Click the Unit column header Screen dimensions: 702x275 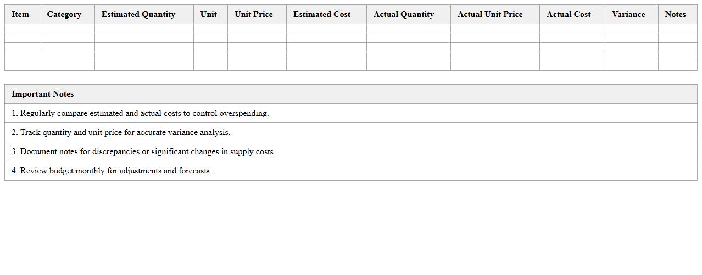(x=208, y=14)
